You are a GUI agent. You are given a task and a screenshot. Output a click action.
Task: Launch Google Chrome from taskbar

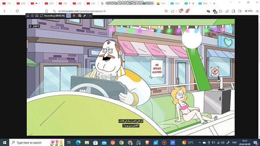pyautogui.click(x=121, y=142)
